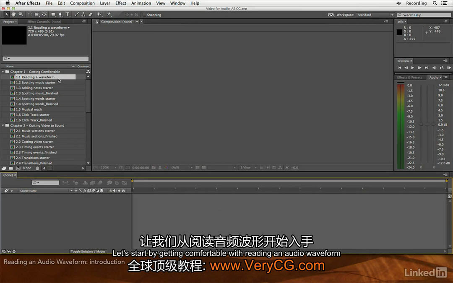Click the audio speaker column header in timeline
The image size is (453, 283).
[x=115, y=191]
